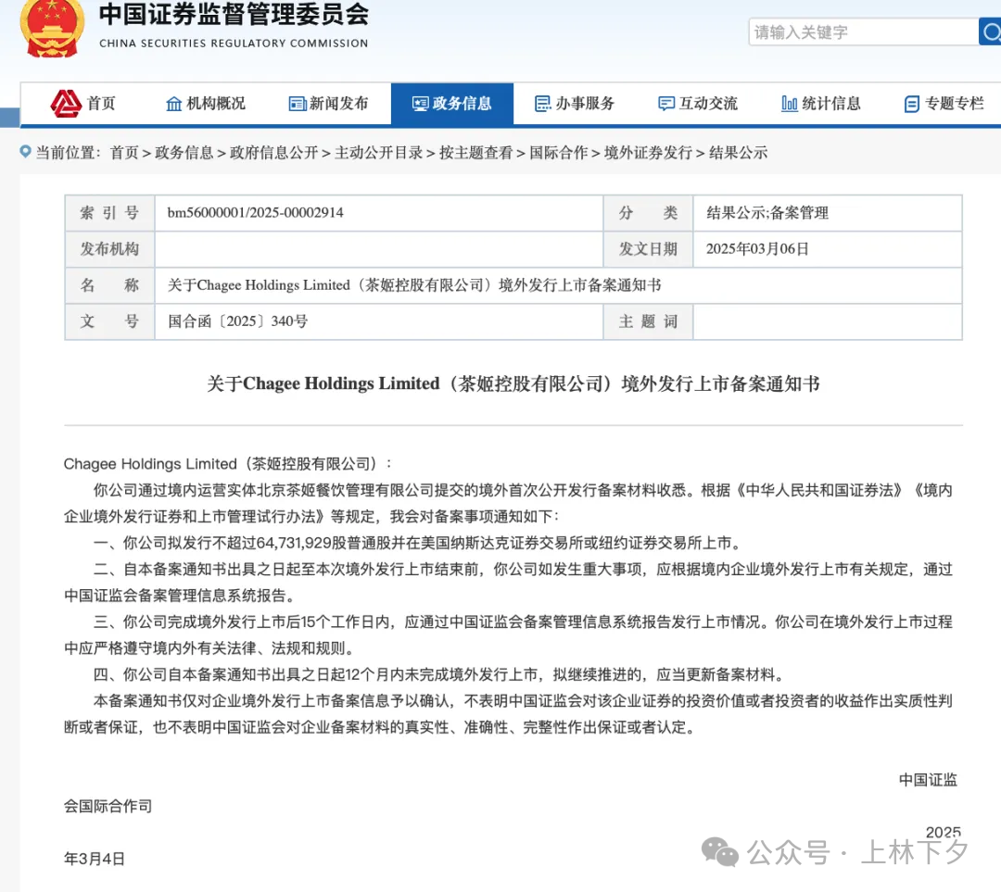This screenshot has width=1001, height=892.
Task: Open the 机构概况 navigation tab
Action: pyautogui.click(x=216, y=104)
